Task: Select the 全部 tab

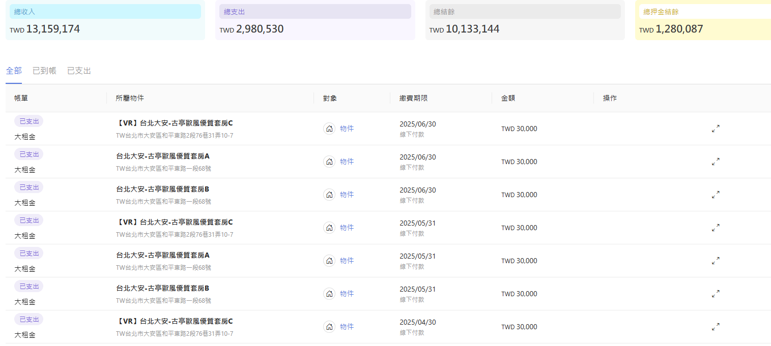Action: point(14,71)
